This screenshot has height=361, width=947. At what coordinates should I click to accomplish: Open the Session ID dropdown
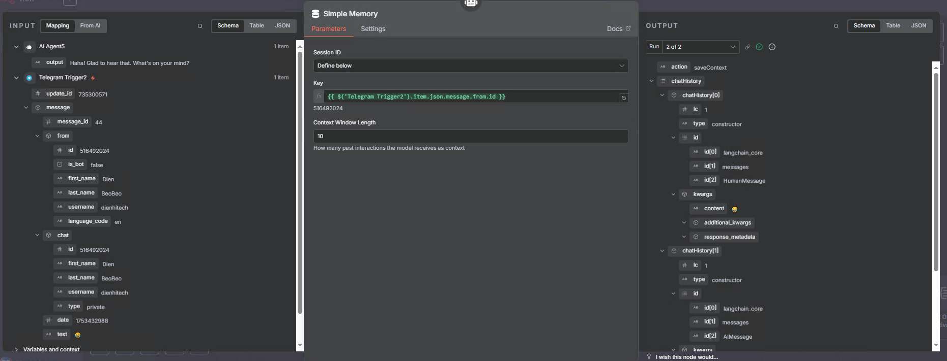pyautogui.click(x=471, y=65)
